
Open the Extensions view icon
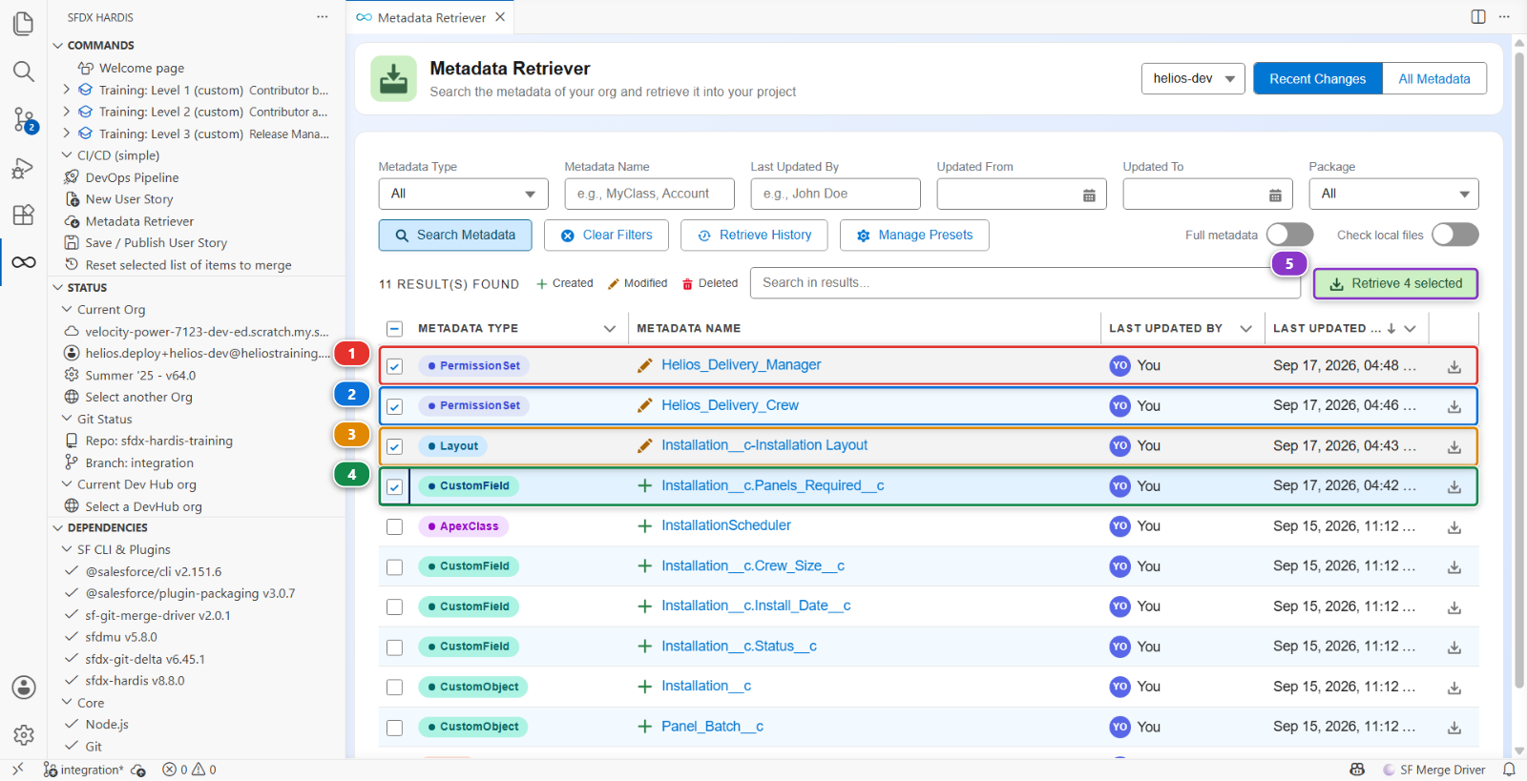point(24,215)
